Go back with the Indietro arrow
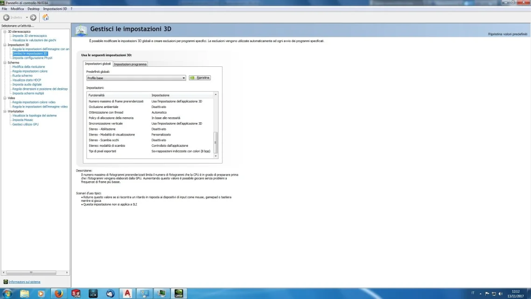Viewport: 531px width, 299px height. click(6, 17)
